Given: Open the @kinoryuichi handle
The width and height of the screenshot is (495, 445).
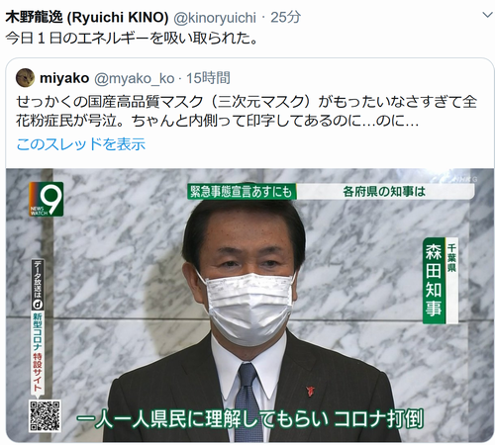Looking at the screenshot, I should [215, 18].
